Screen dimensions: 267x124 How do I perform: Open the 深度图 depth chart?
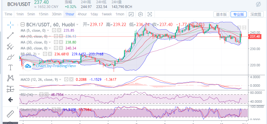(x=255, y=14)
